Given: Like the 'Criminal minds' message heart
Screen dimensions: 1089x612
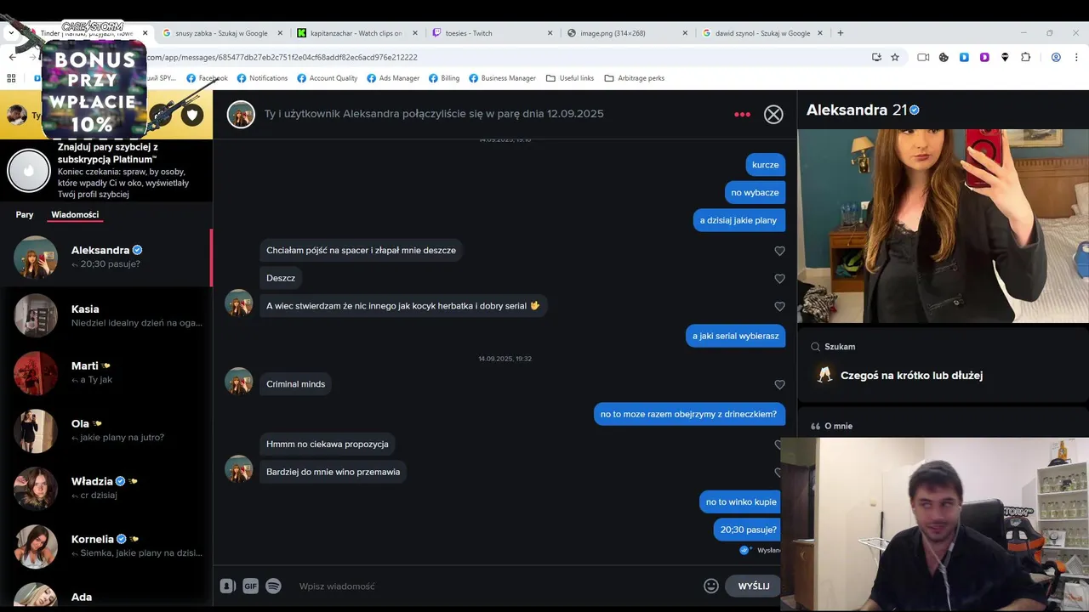Looking at the screenshot, I should 779,384.
